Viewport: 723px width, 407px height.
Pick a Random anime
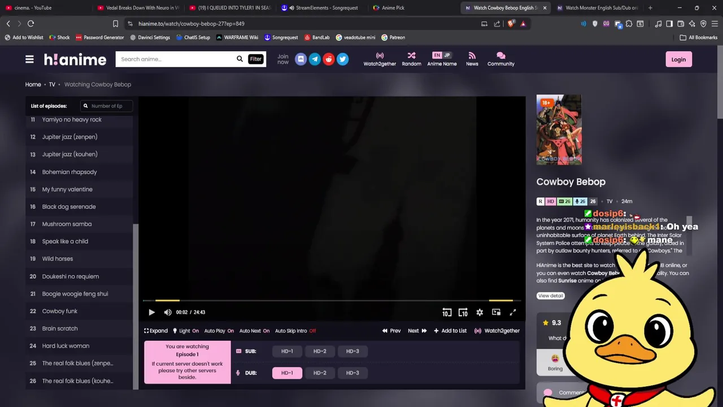point(411,59)
